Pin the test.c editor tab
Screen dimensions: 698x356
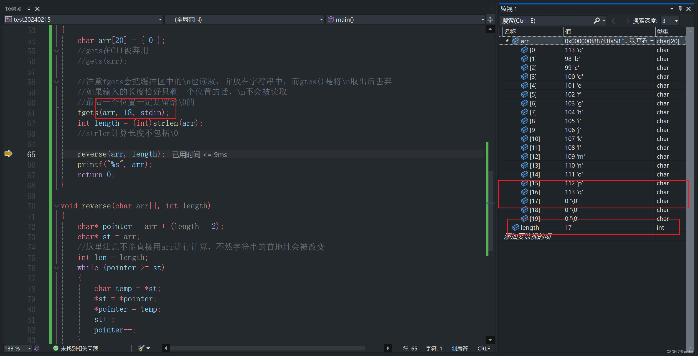point(28,9)
